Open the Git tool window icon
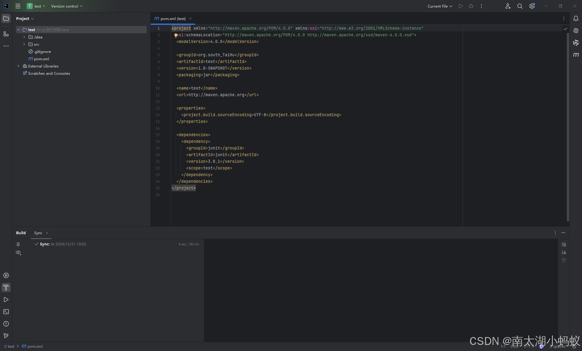The height and width of the screenshot is (351, 582). 6,336
